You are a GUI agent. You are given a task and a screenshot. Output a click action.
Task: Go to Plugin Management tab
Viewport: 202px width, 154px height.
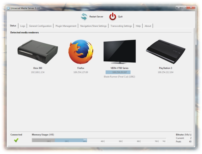66,26
